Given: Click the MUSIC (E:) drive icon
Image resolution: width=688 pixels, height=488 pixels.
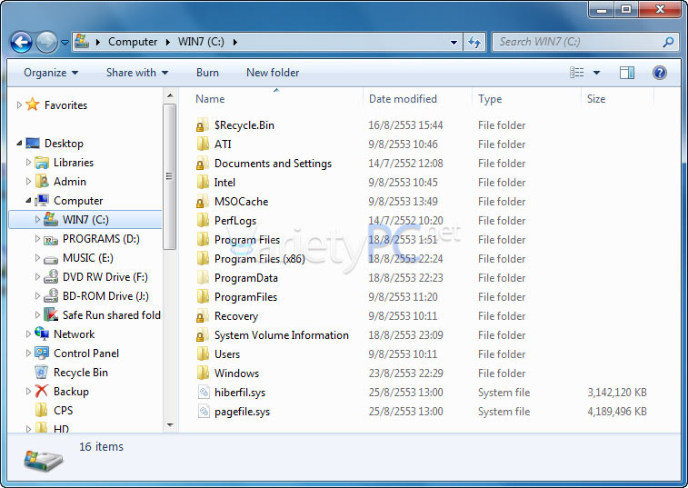Looking at the screenshot, I should pyautogui.click(x=51, y=258).
